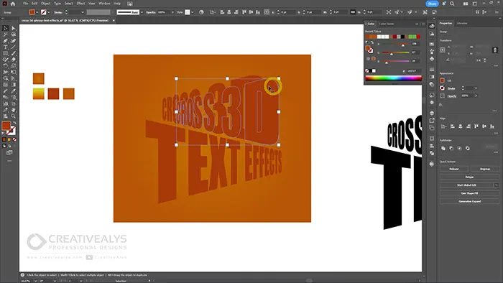Switch toolbar to Gradient fill mode

pos(9,139)
